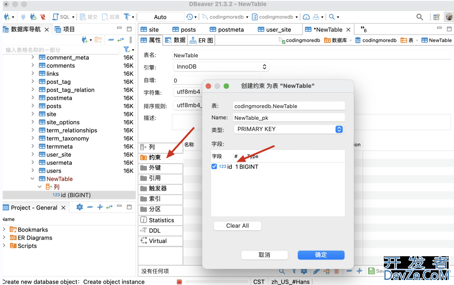Open the active connection codingmoredb dropdown

[225, 17]
